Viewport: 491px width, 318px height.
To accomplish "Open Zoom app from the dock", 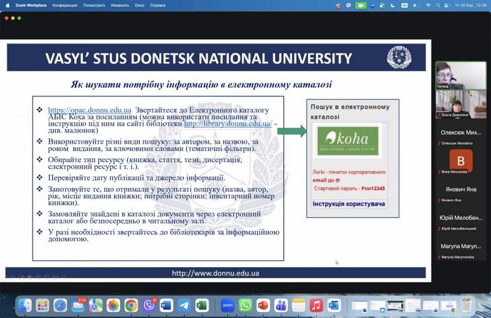I will pyautogui.click(x=228, y=305).
